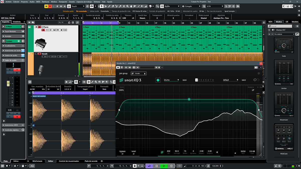Select the Maximizer plugin thumbnail
Viewport: 301px width, 169px height.
pyautogui.click(x=284, y=104)
